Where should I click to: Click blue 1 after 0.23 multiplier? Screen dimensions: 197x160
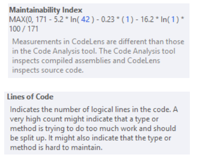[128, 19]
